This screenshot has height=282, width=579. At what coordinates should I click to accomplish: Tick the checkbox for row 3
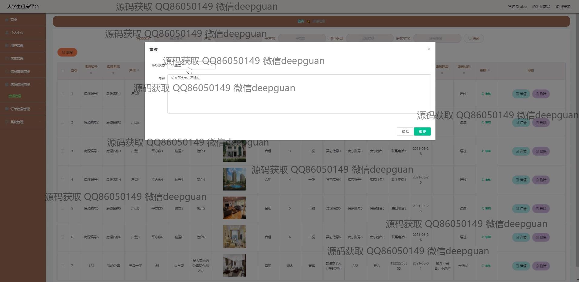(63, 151)
